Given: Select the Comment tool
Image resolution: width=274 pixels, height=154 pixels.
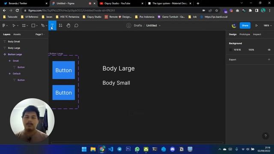Looking at the screenshot, I should [76, 26].
